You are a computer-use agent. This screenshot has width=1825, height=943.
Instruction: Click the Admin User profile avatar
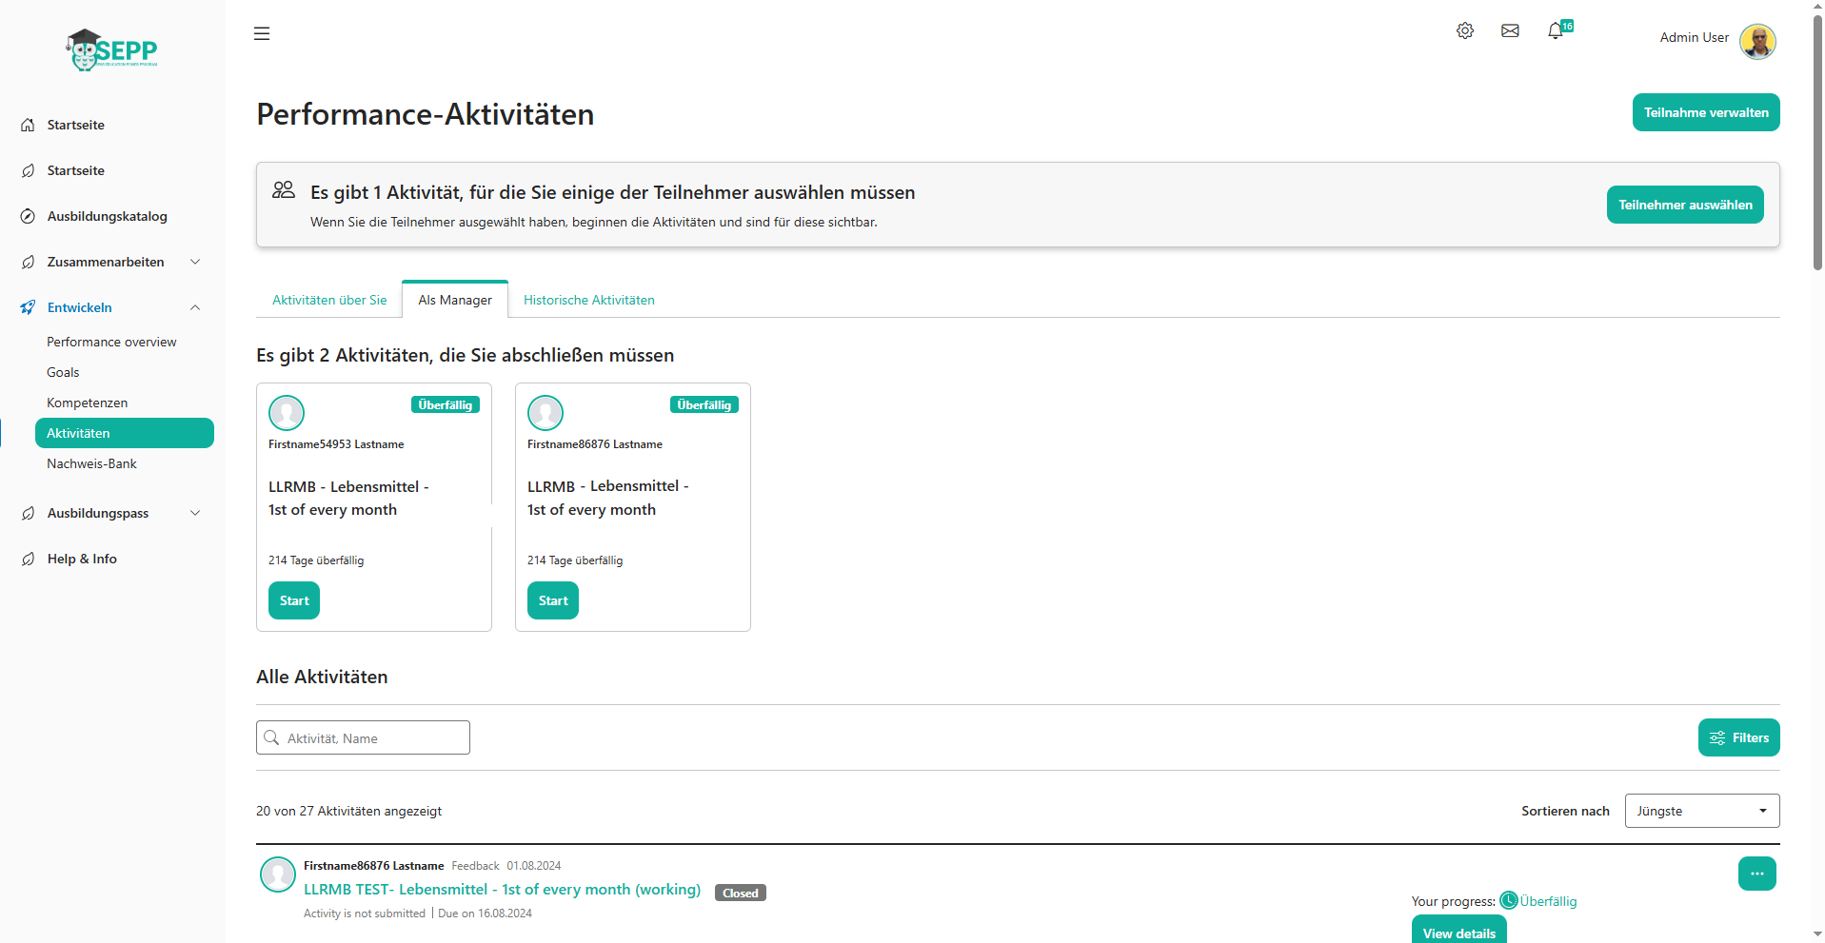point(1756,41)
